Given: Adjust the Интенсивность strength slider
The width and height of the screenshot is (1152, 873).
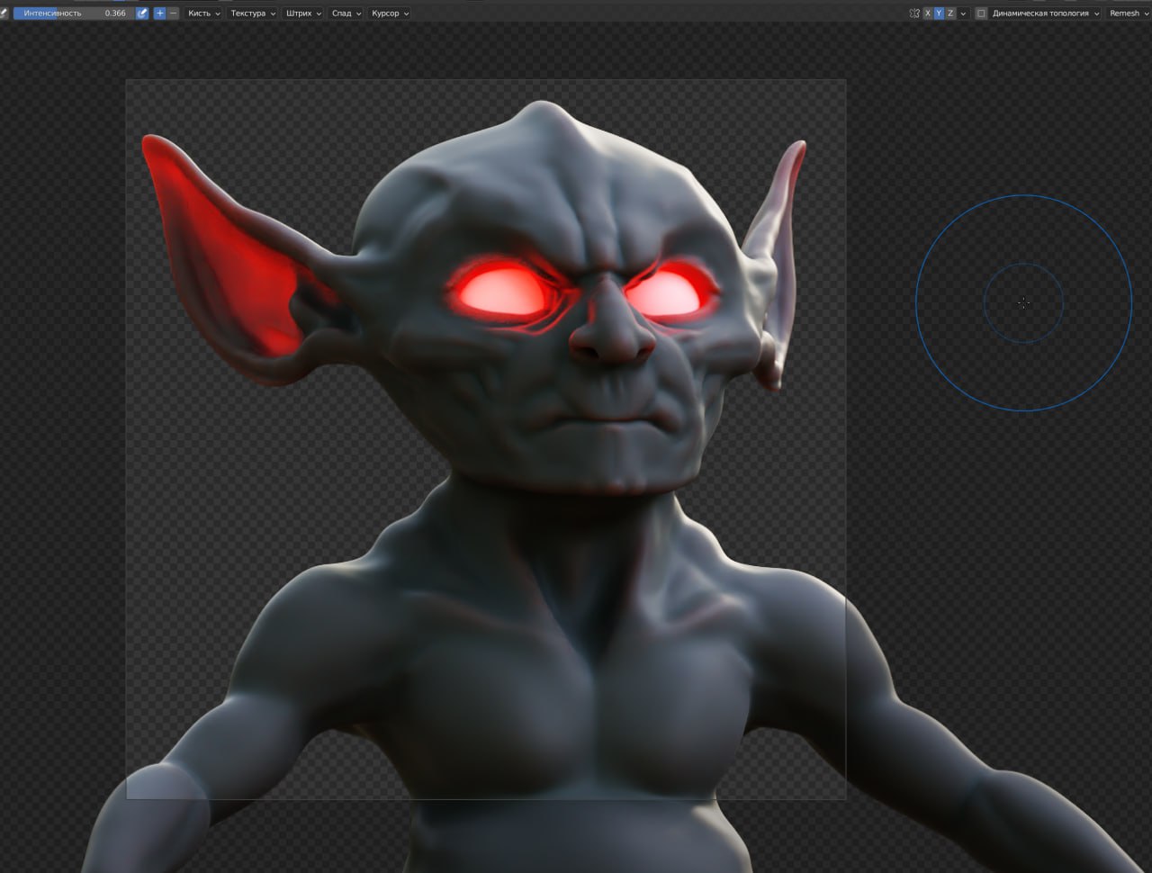Looking at the screenshot, I should pyautogui.click(x=73, y=13).
